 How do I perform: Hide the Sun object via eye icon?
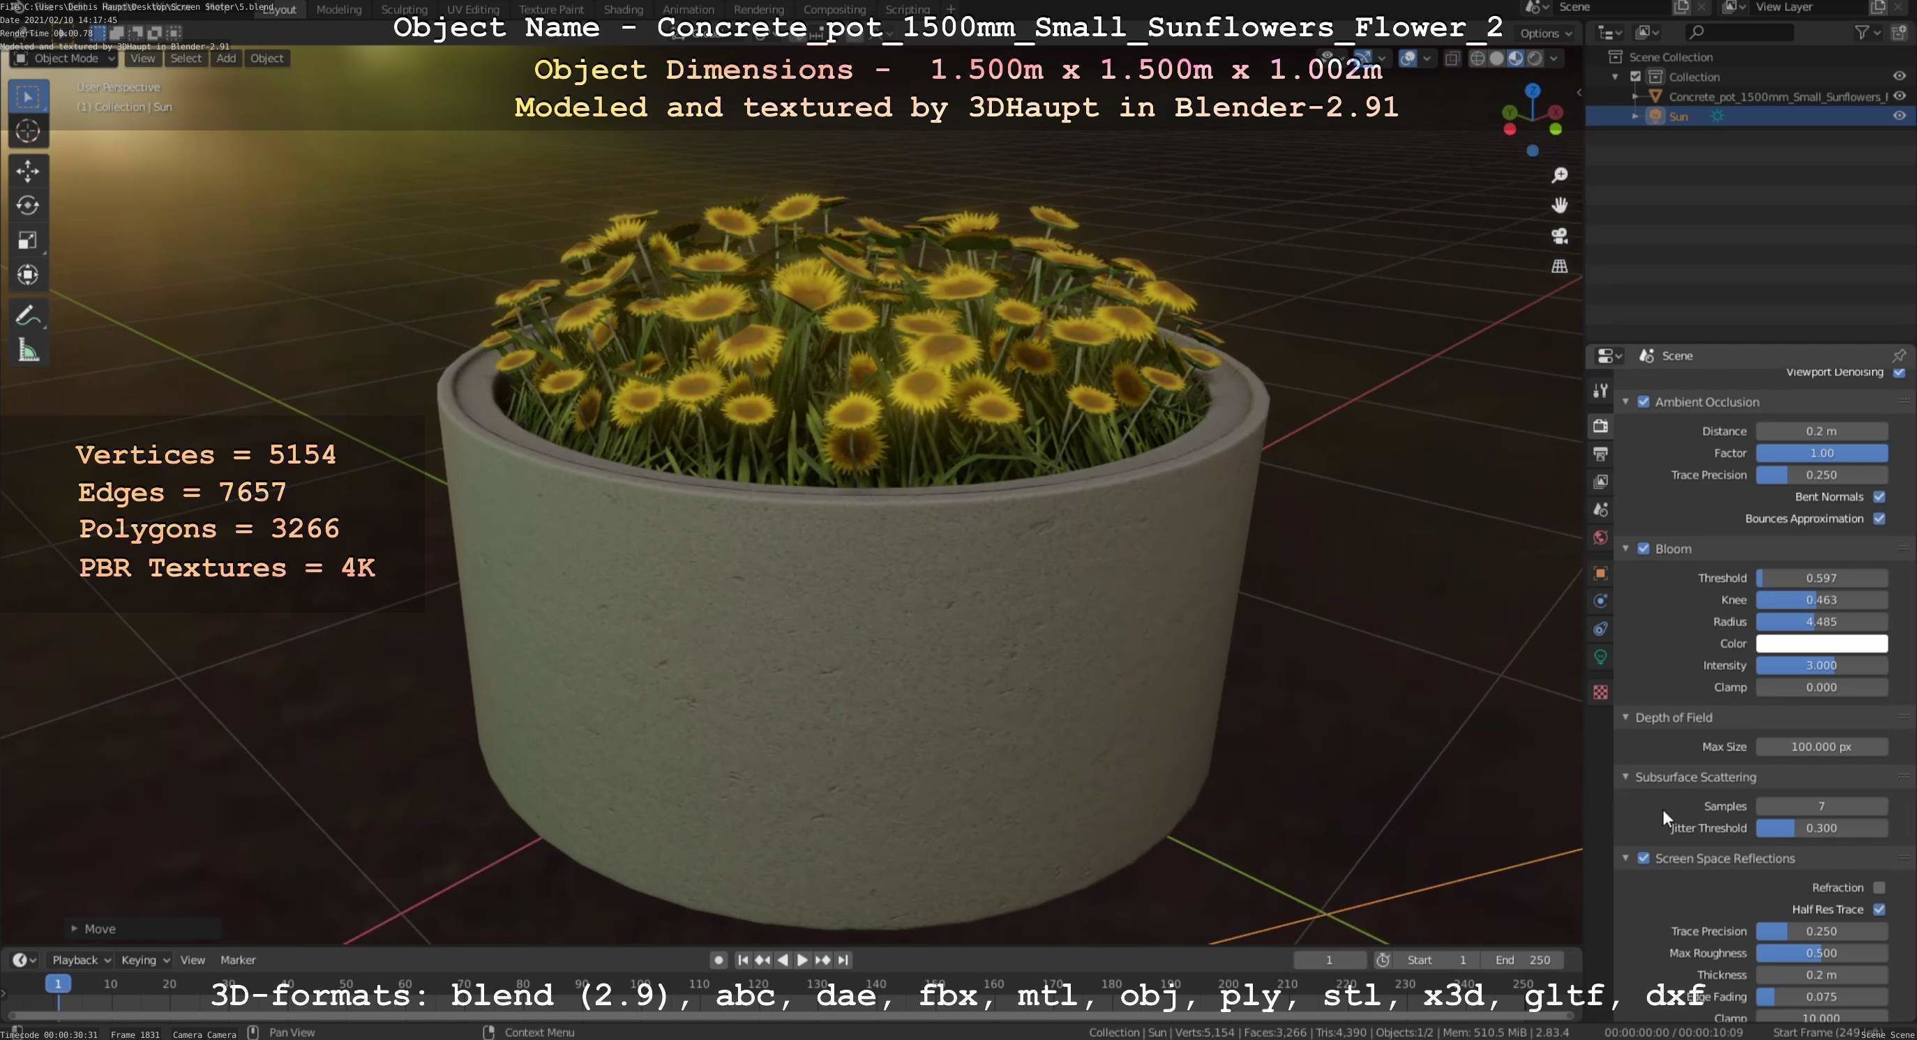[x=1899, y=116]
